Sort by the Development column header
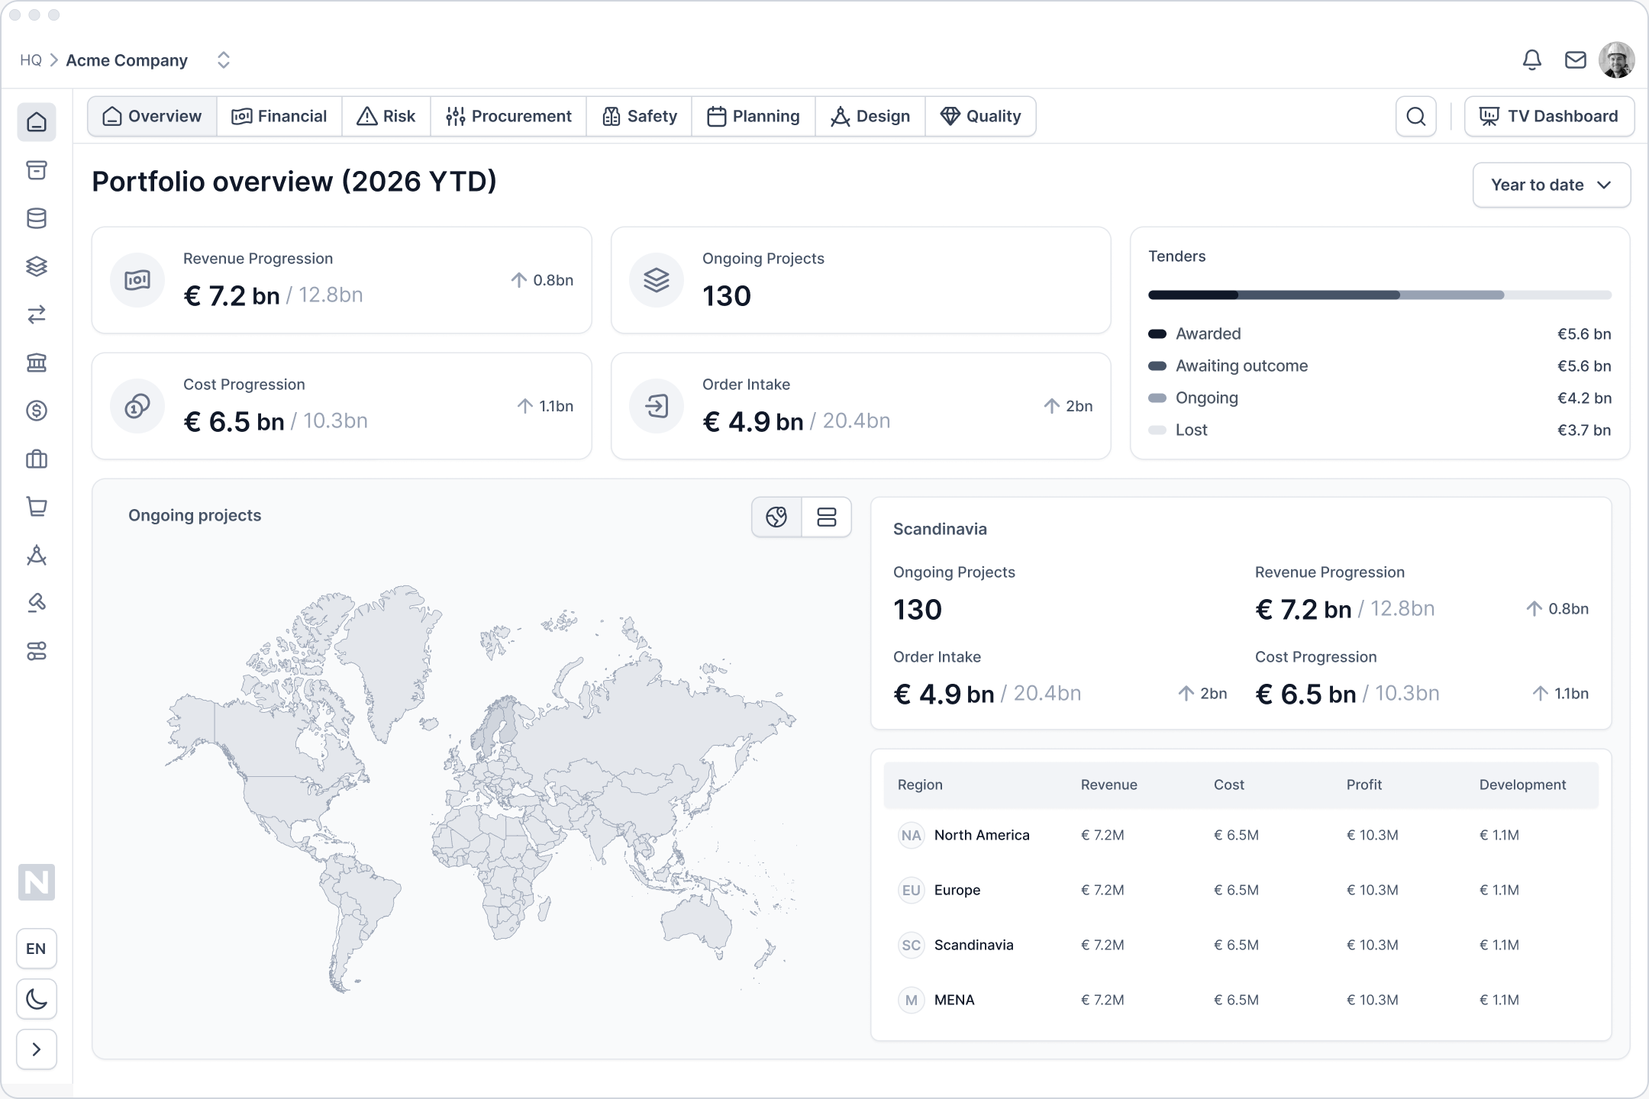 [1522, 785]
